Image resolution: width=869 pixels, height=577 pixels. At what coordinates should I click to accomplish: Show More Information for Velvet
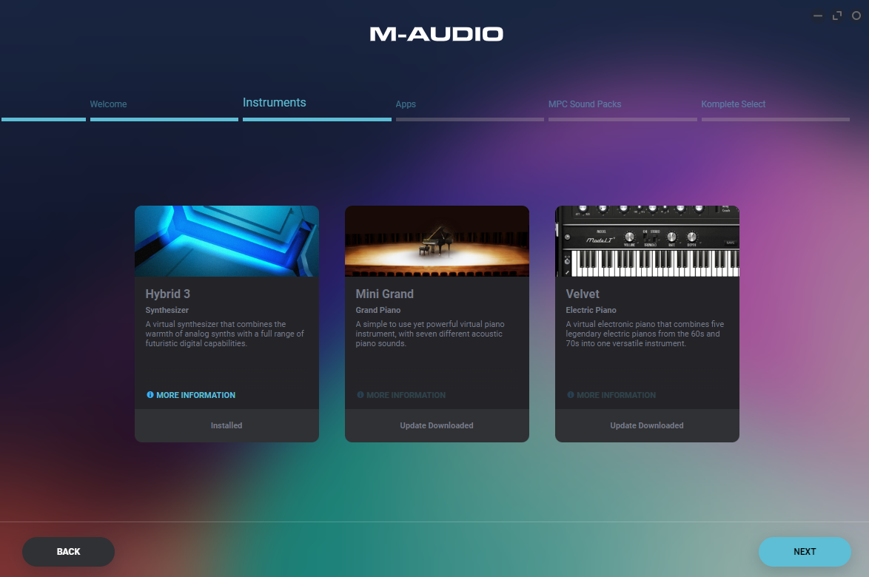pos(611,395)
